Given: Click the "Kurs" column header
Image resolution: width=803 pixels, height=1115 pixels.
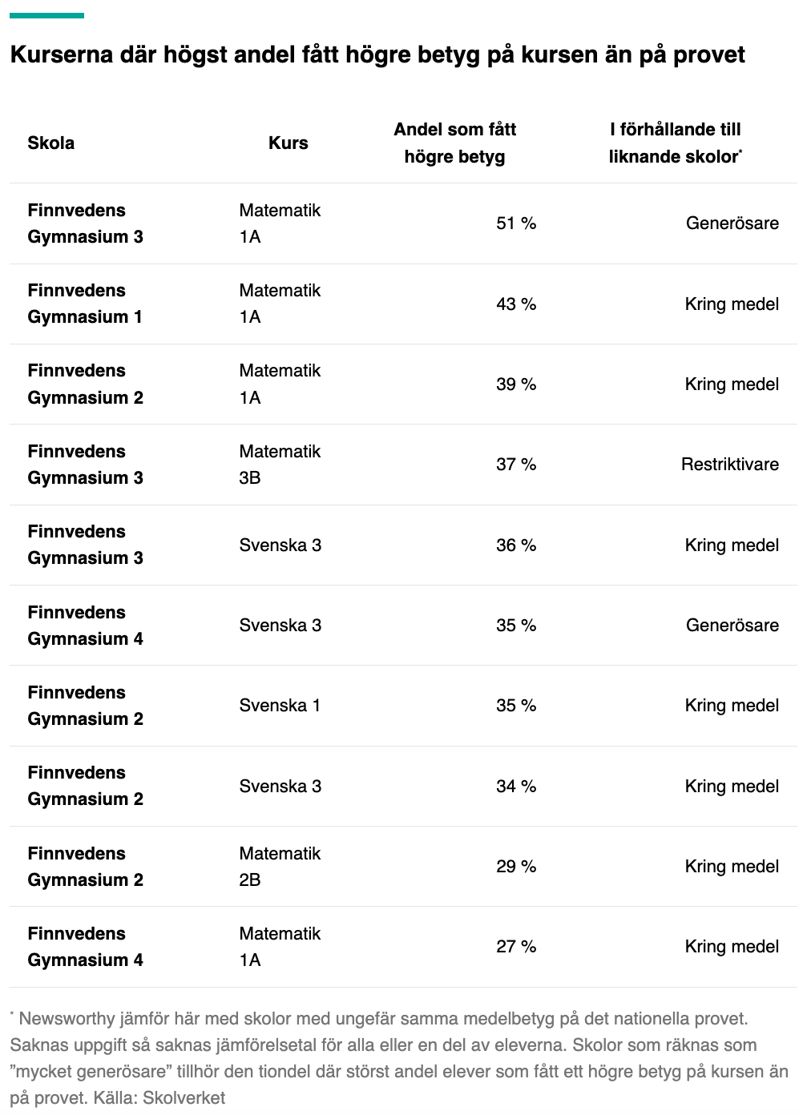Looking at the screenshot, I should point(289,143).
